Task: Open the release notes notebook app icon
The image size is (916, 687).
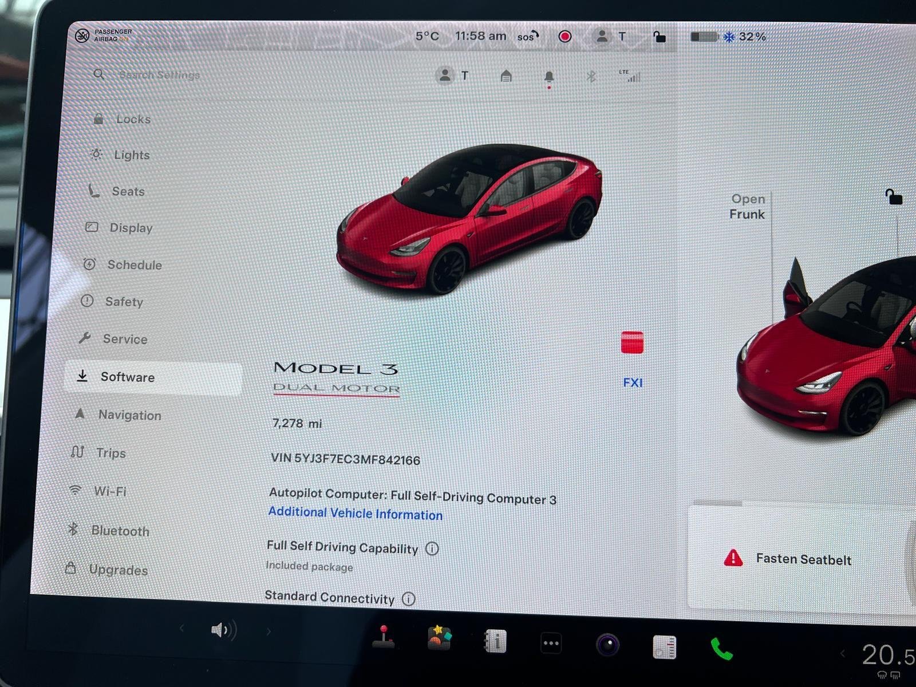Action: (x=664, y=647)
